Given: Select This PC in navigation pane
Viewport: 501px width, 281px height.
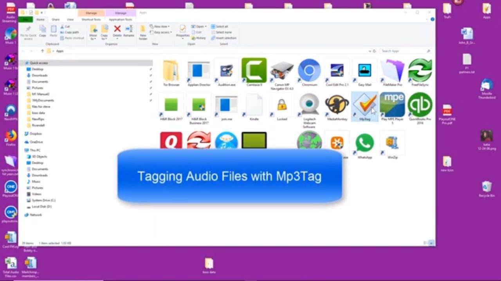Looking at the screenshot, I should pyautogui.click(x=32, y=150).
